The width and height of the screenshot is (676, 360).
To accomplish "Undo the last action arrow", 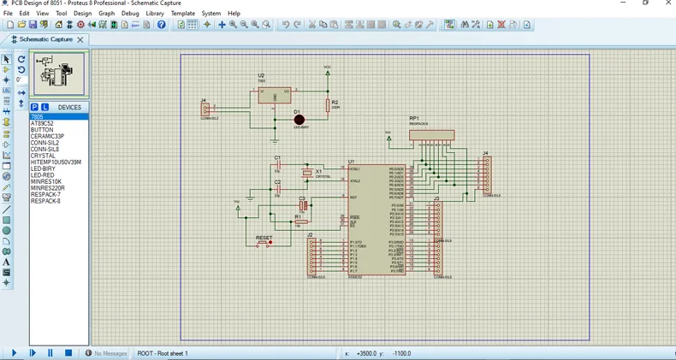I will 286,25.
